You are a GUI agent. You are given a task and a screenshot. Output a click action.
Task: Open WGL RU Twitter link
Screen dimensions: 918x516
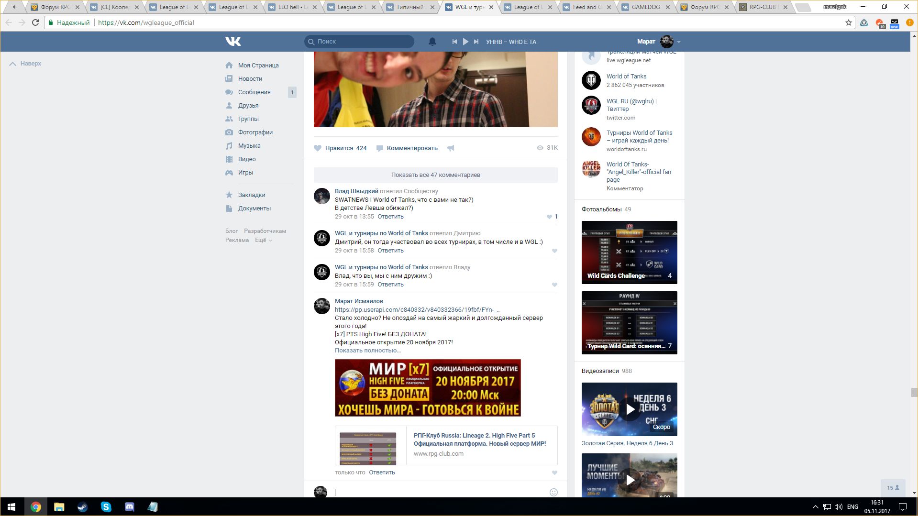click(631, 105)
